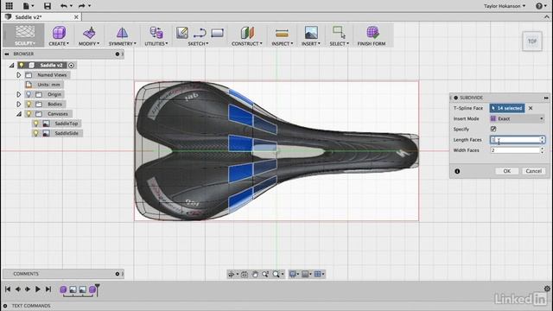This screenshot has height=311, width=553.
Task: Collapse the Canvases folder
Action: [x=19, y=114]
